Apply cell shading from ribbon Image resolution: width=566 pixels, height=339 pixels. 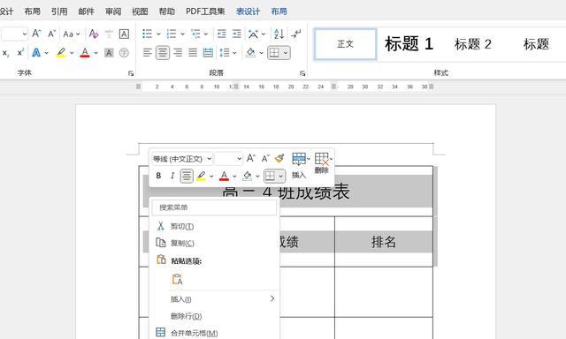coord(250,53)
